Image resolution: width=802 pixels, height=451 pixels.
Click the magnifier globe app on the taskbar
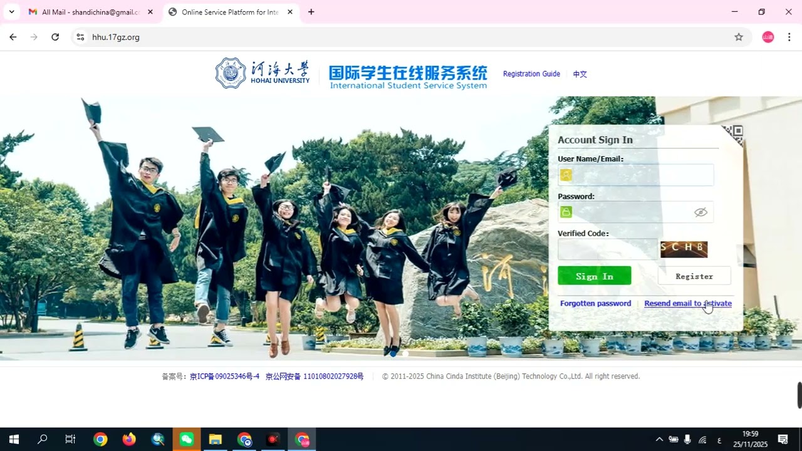(158, 439)
